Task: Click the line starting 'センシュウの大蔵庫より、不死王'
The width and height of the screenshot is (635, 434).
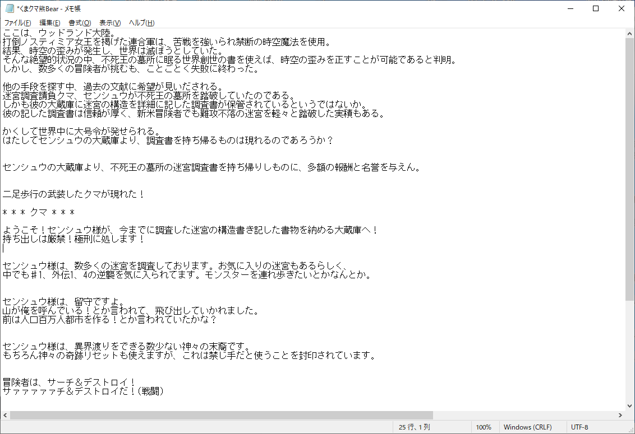Action: pos(212,167)
